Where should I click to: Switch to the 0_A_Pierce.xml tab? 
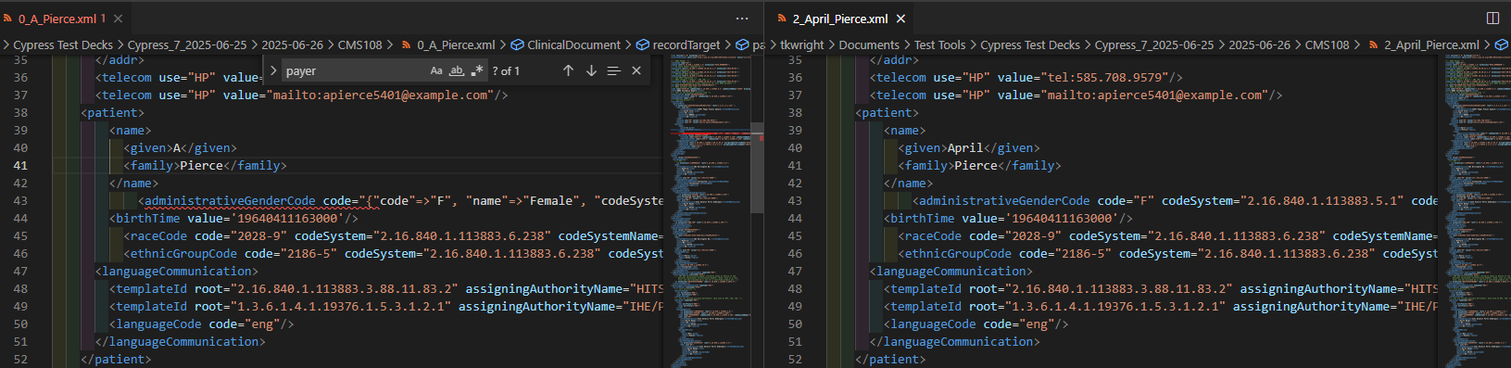pyautogui.click(x=62, y=19)
